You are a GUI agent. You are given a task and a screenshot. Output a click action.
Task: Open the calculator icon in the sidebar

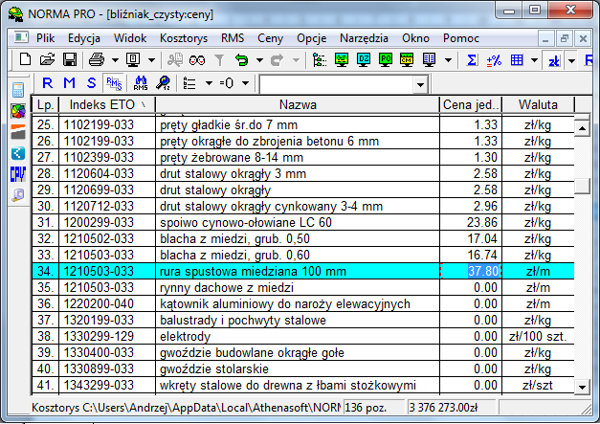18,90
